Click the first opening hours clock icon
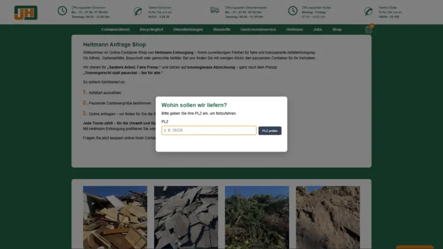 pyautogui.click(x=62, y=11)
